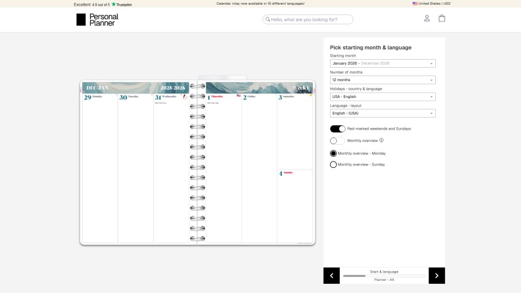The image size is (521, 293).
Task: Click the planner preview's Thursday page
Action: (223, 168)
